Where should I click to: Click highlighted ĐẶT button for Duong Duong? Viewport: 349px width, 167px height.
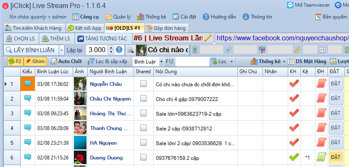336,157
